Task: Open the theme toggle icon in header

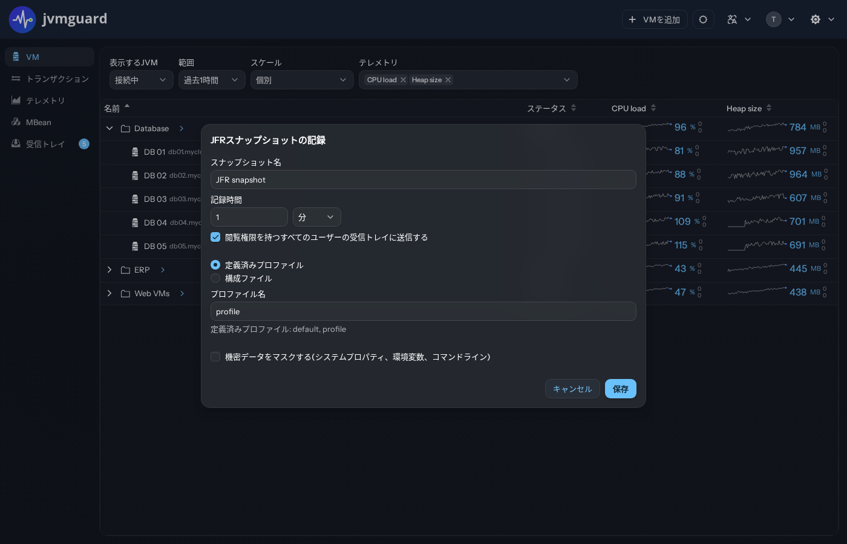Action: pos(703,19)
